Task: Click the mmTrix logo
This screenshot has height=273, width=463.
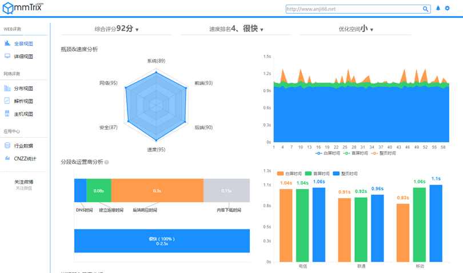Action: point(23,7)
